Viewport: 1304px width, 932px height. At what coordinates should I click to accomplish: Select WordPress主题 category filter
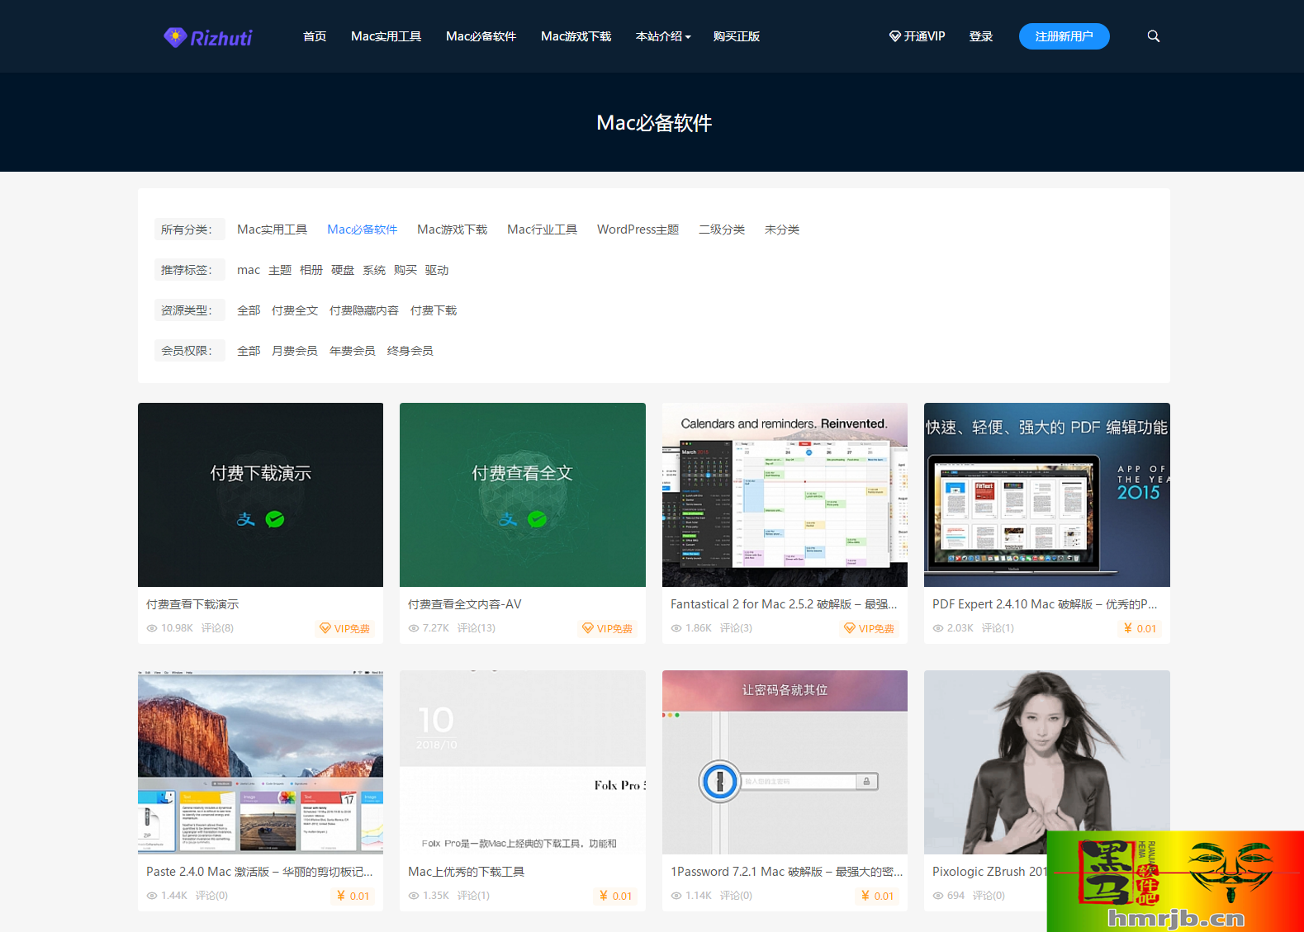[638, 229]
